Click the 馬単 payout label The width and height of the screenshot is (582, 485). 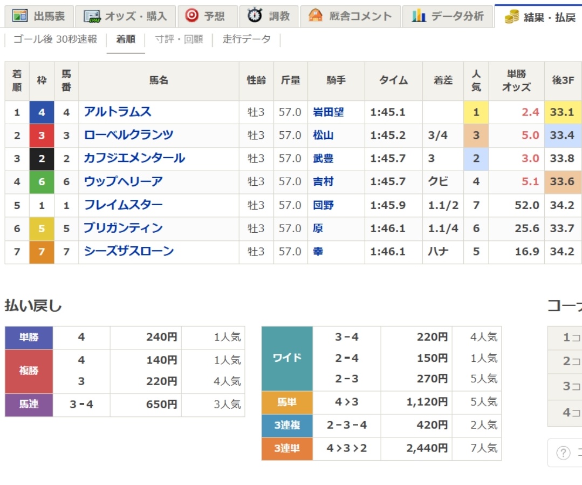pyautogui.click(x=287, y=402)
